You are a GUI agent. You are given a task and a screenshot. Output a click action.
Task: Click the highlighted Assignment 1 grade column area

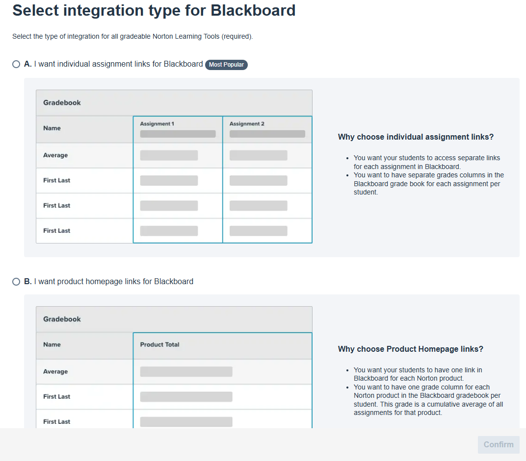[178, 180]
